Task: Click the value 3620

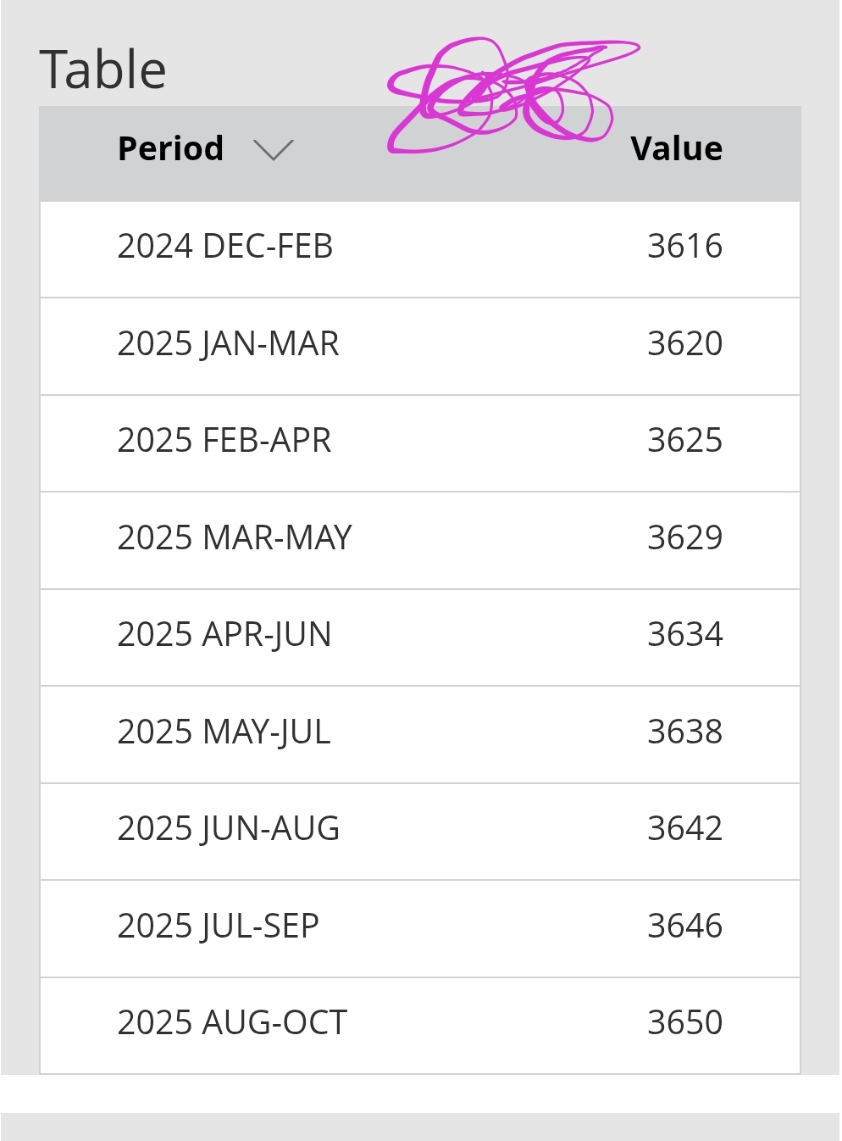Action: click(x=684, y=344)
